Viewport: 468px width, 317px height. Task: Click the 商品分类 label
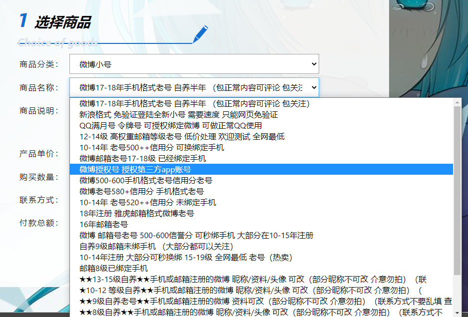(39, 64)
